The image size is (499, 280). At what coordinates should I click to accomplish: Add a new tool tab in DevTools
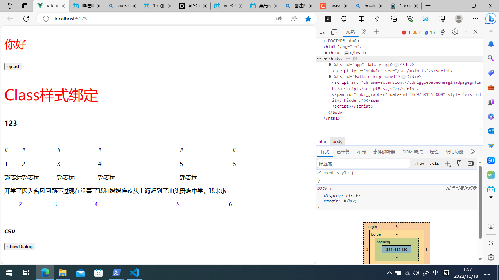pos(376,32)
